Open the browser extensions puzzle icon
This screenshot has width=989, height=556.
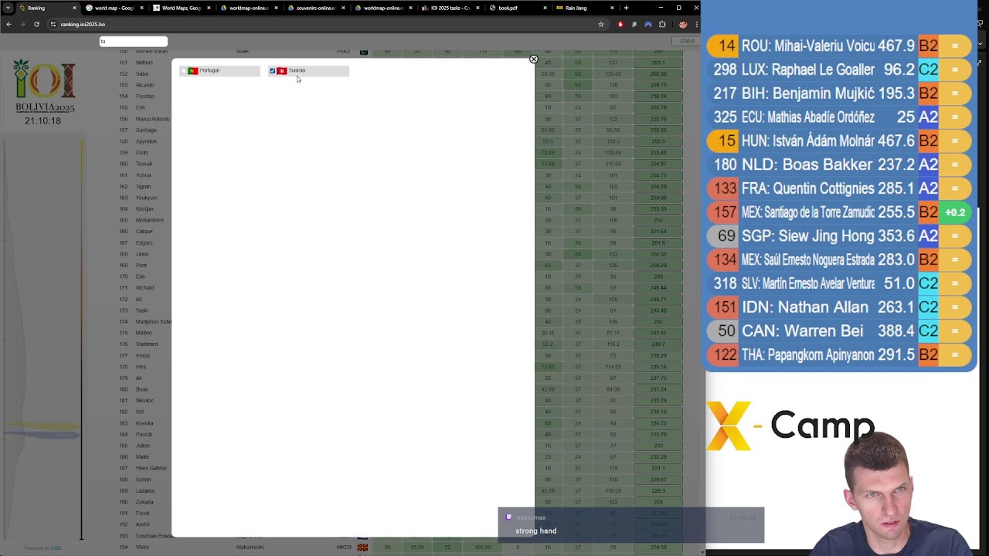click(x=662, y=24)
